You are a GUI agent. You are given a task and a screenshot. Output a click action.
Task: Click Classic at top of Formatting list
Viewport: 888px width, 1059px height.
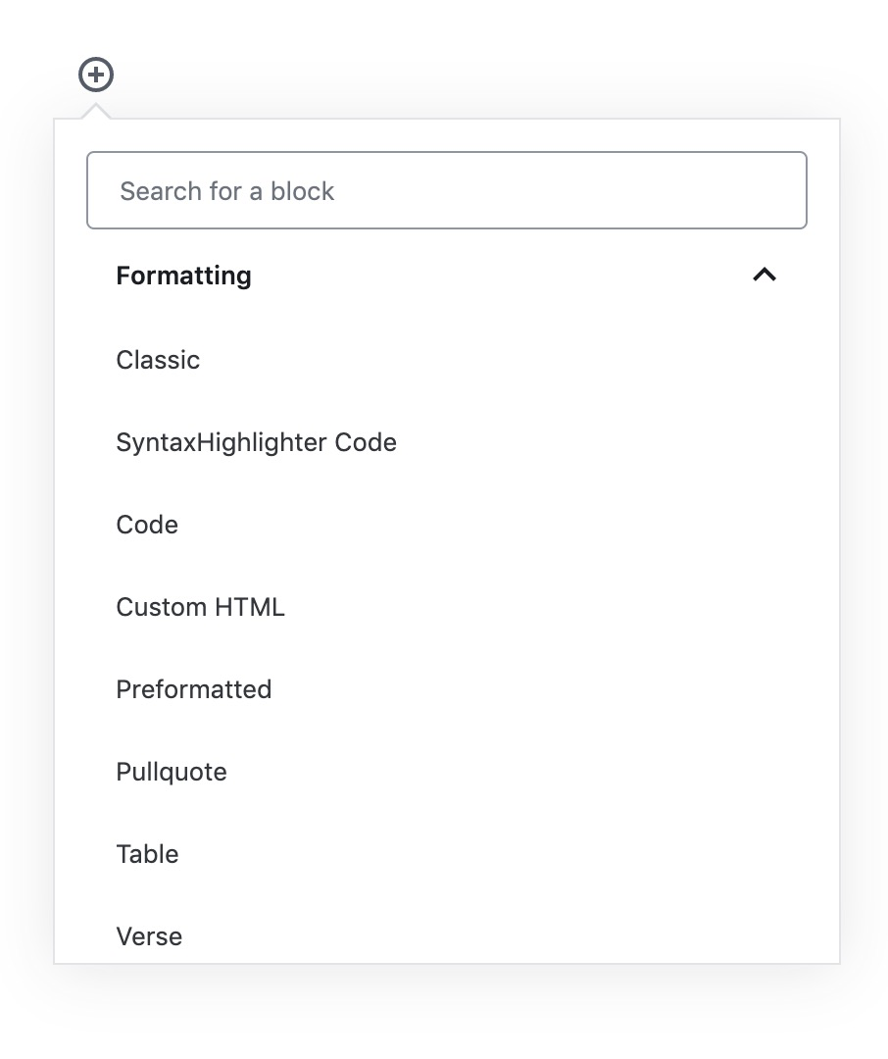(x=158, y=360)
